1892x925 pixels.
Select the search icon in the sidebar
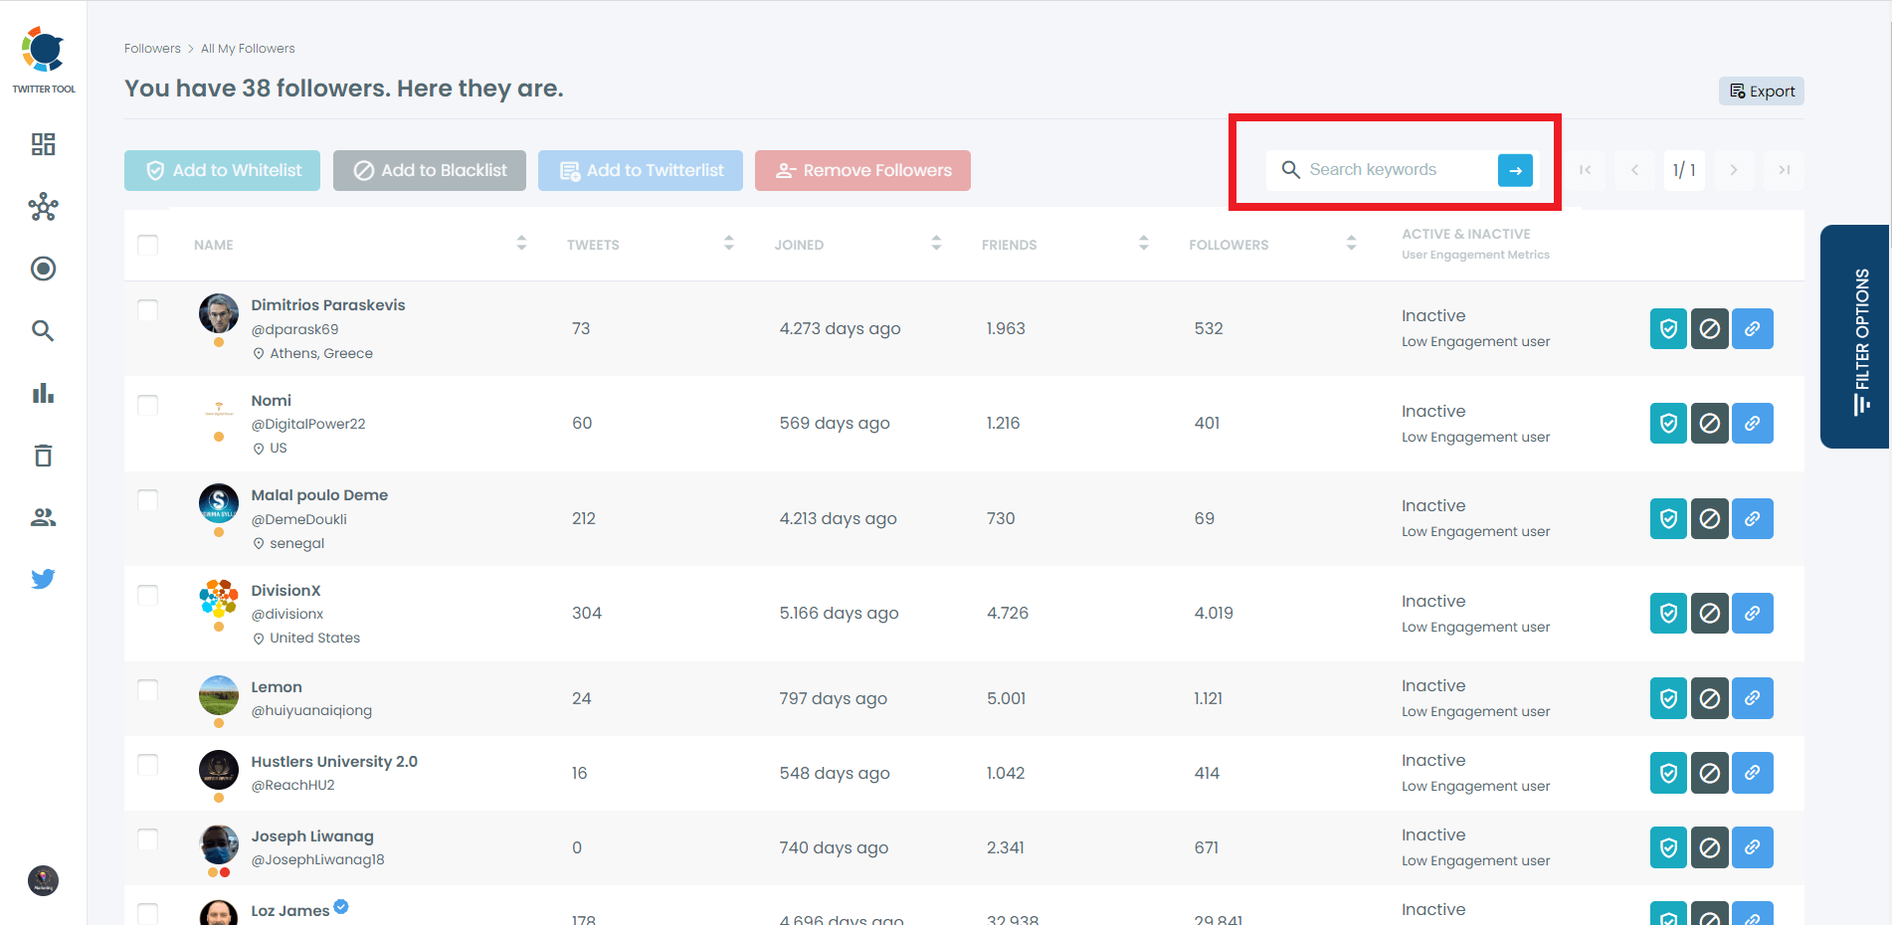[43, 330]
